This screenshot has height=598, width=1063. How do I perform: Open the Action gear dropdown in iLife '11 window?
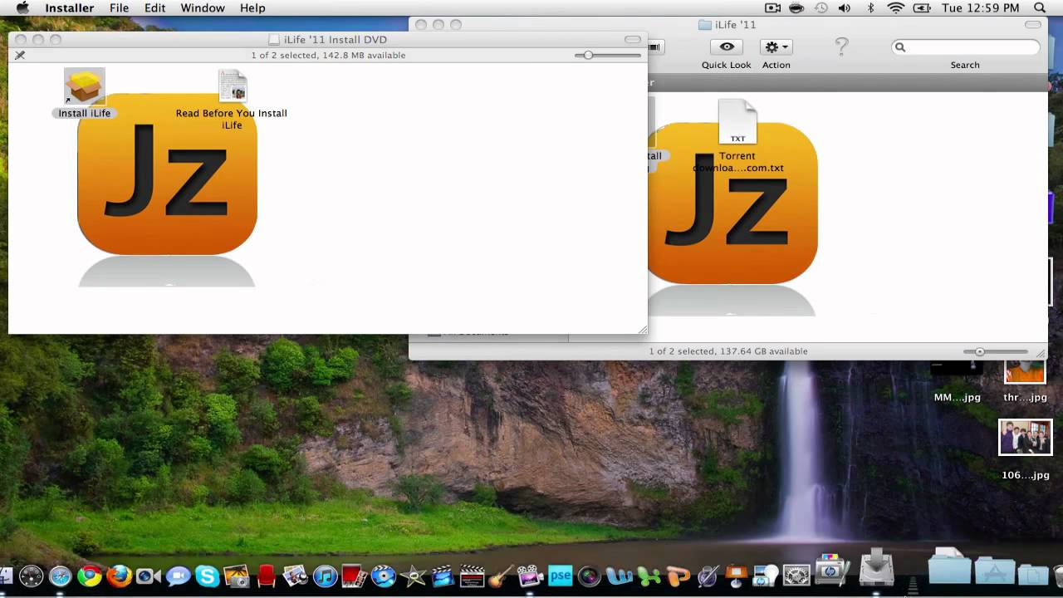coord(776,47)
